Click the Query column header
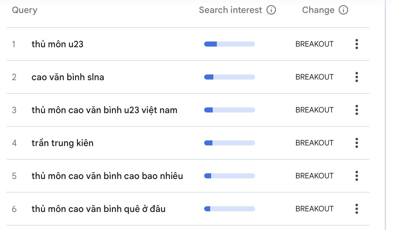The height and width of the screenshot is (230, 393). (24, 10)
